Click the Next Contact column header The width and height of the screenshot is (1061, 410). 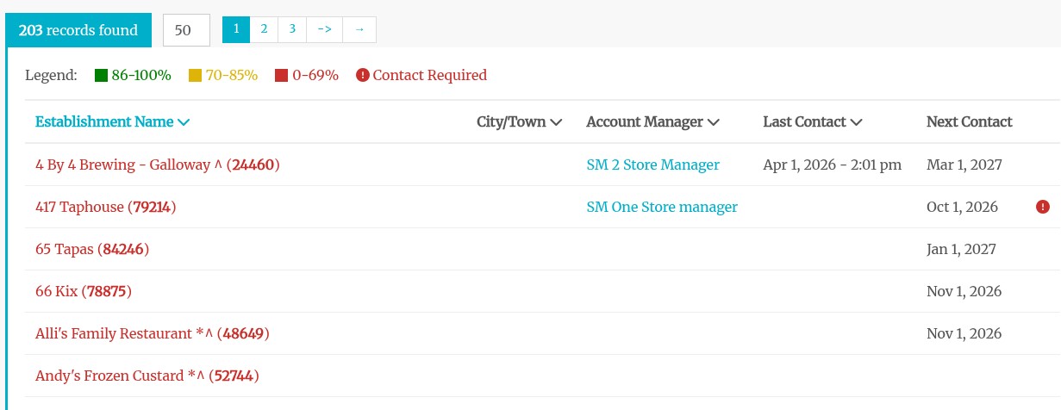pyautogui.click(x=970, y=121)
